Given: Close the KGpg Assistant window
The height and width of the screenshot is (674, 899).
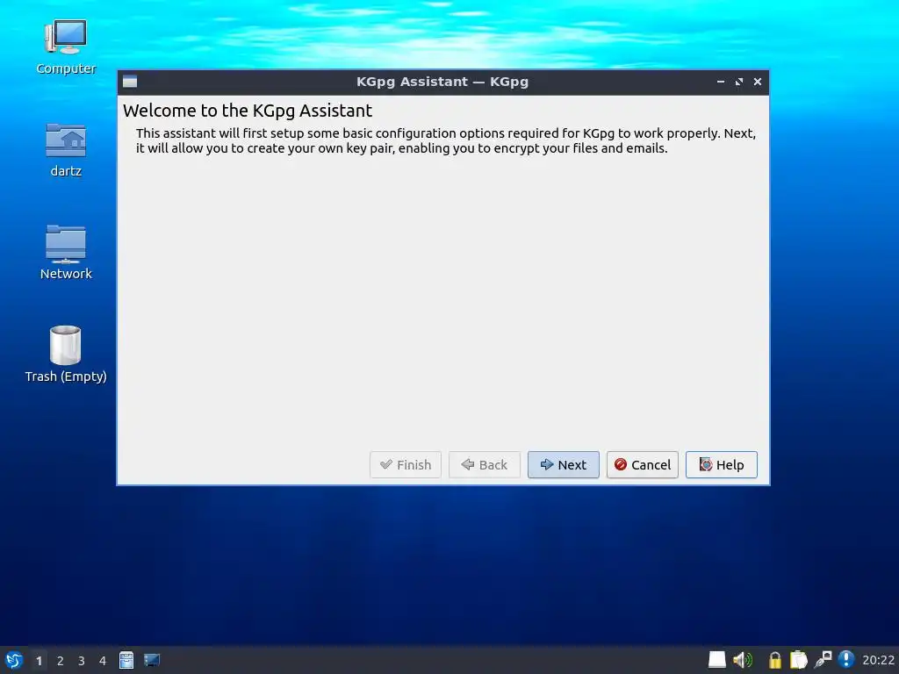Looking at the screenshot, I should point(758,82).
